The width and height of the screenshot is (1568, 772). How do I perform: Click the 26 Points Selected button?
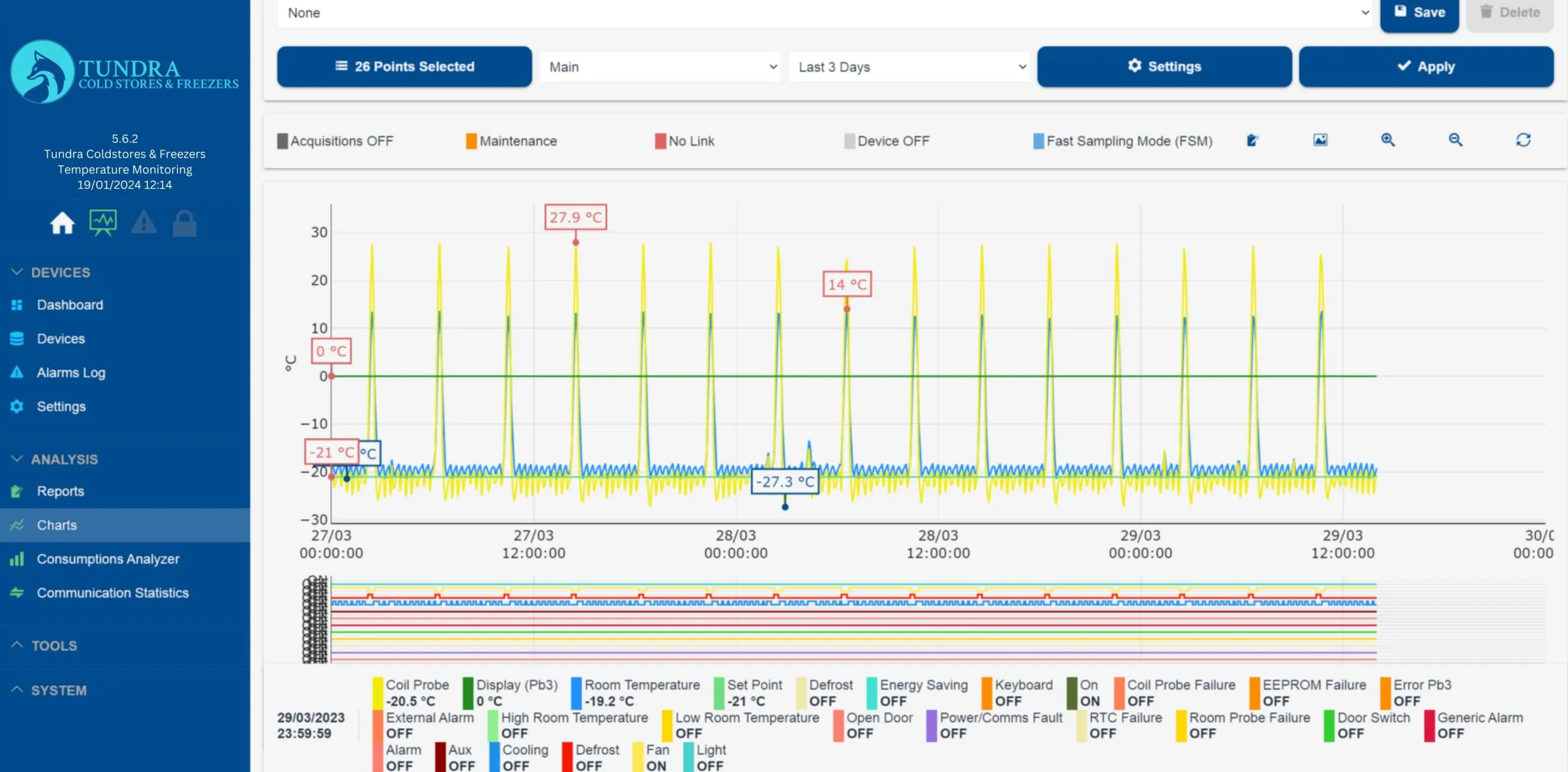point(404,66)
